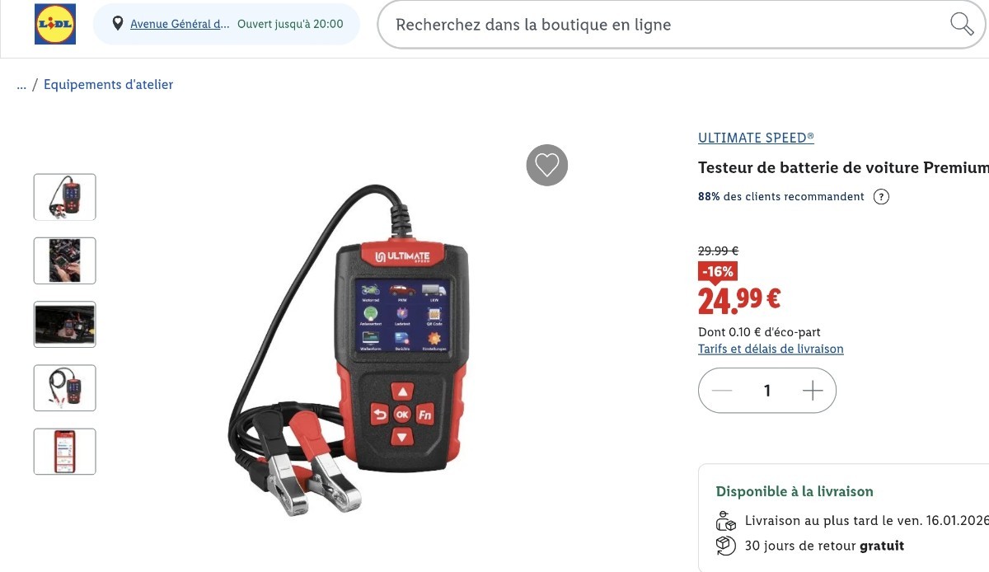This screenshot has width=989, height=572.
Task: Add product to wishlist with heart icon
Action: [x=547, y=165]
